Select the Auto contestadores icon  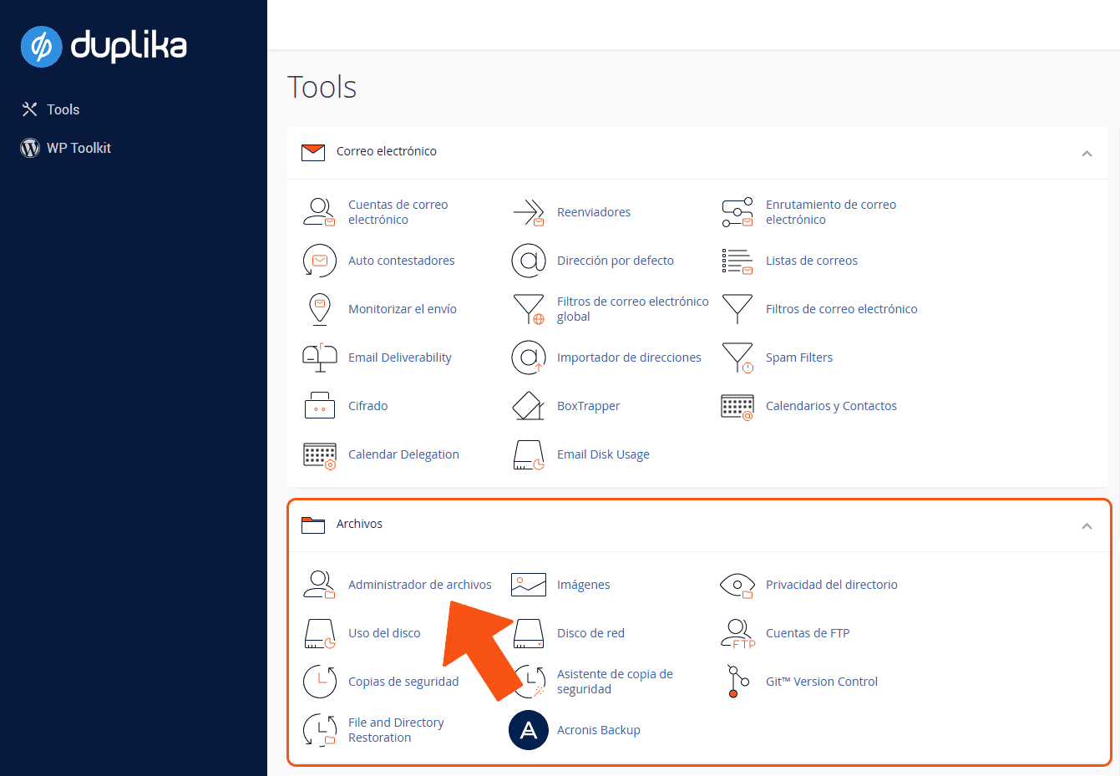point(320,261)
